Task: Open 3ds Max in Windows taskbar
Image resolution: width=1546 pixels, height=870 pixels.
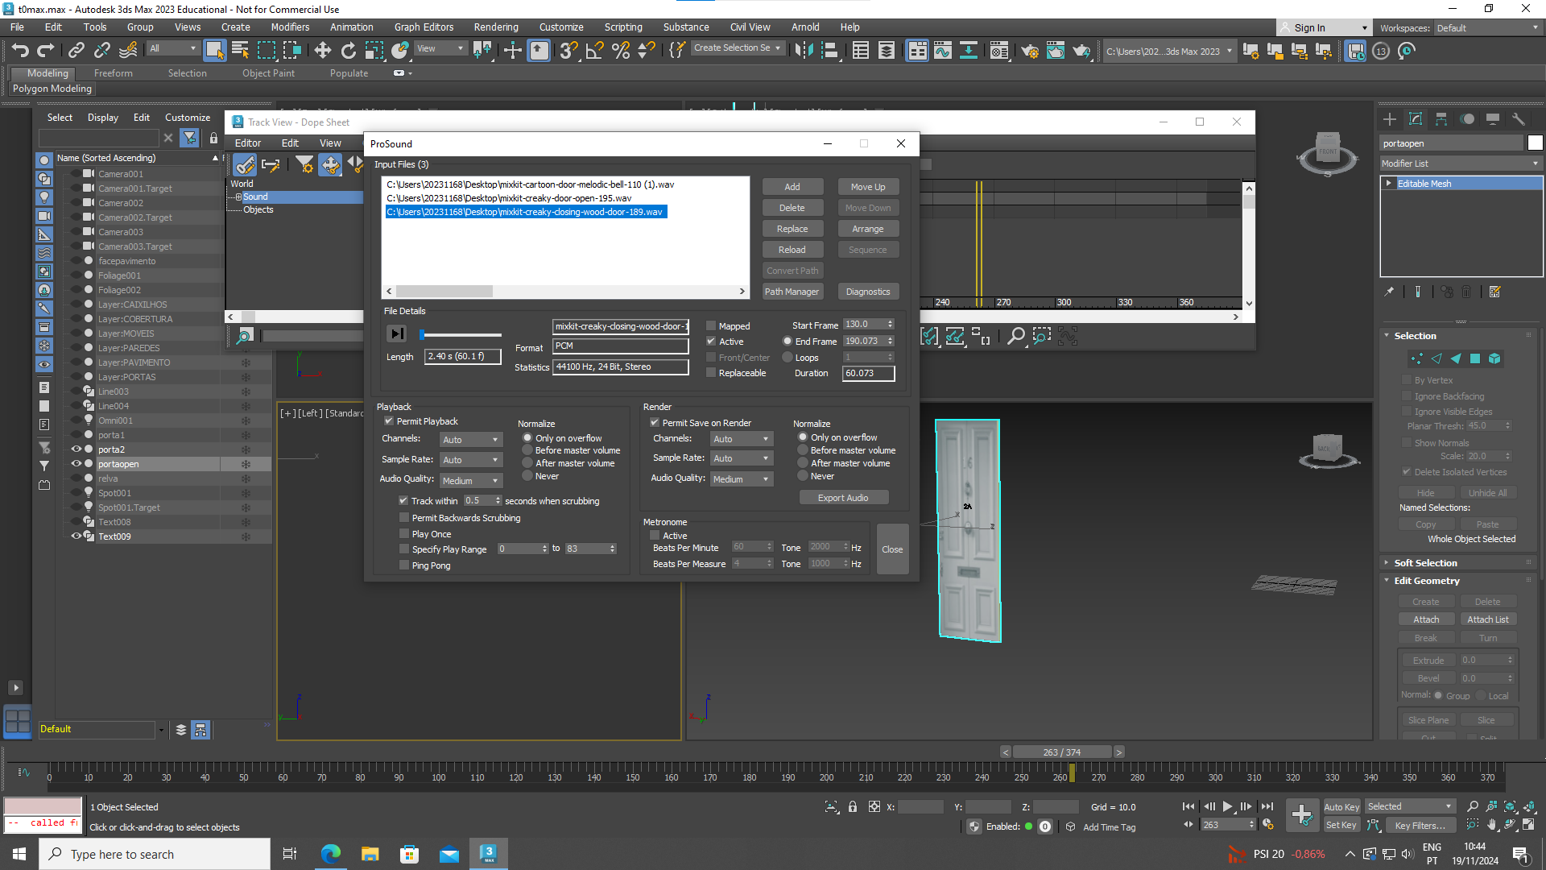Action: pyautogui.click(x=489, y=854)
